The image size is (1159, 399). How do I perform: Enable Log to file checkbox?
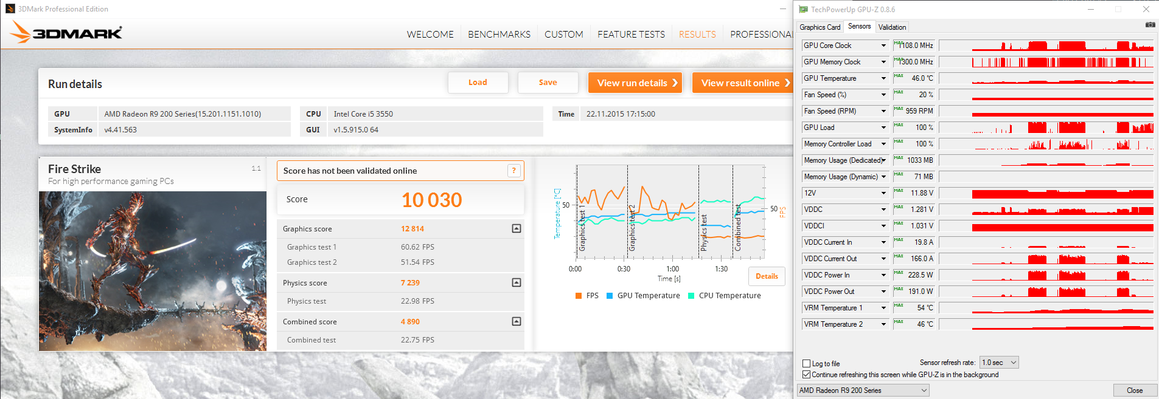806,364
